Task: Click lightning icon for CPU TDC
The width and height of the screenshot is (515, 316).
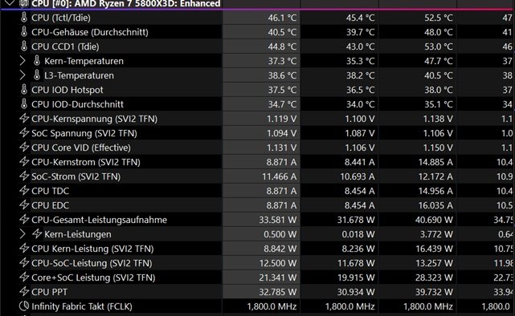Action: tap(24, 190)
